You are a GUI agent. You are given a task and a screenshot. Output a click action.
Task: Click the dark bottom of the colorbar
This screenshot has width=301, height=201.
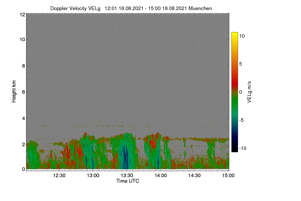(x=235, y=149)
